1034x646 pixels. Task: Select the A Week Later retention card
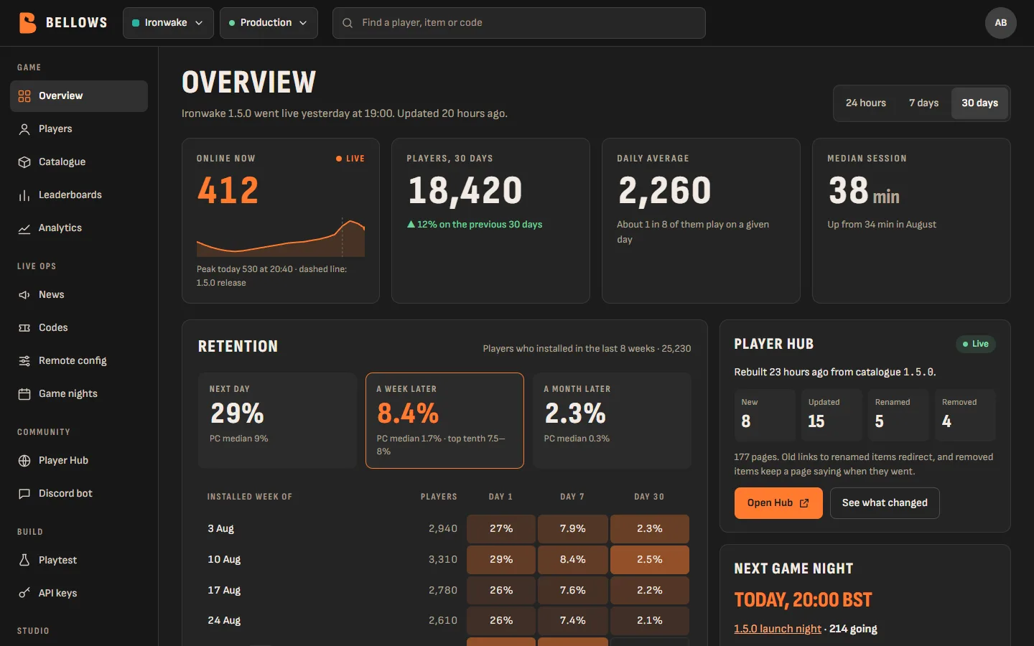tap(444, 421)
